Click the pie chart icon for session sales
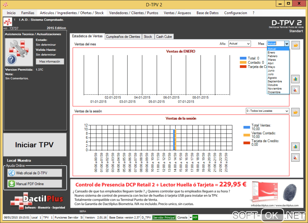Viewport: 308px width, 223px height. click(x=295, y=157)
